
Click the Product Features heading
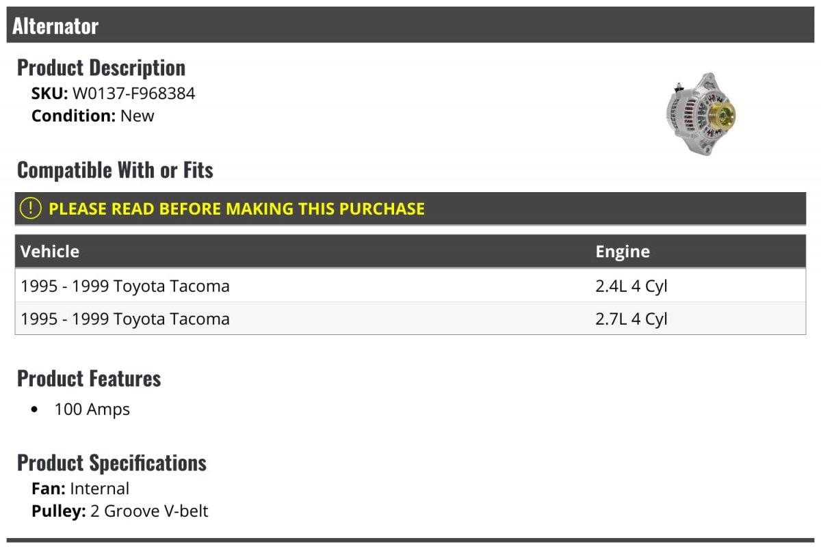tap(89, 378)
